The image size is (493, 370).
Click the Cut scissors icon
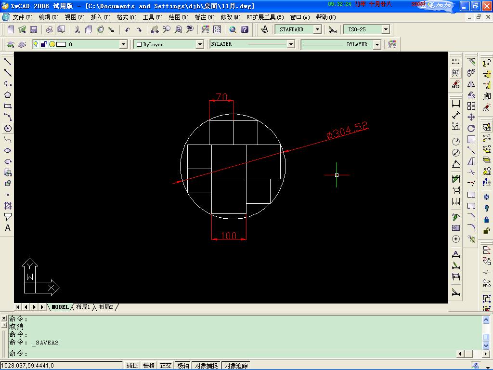click(x=77, y=29)
